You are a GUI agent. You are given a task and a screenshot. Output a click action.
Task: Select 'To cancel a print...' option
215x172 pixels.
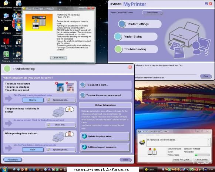point(105,85)
